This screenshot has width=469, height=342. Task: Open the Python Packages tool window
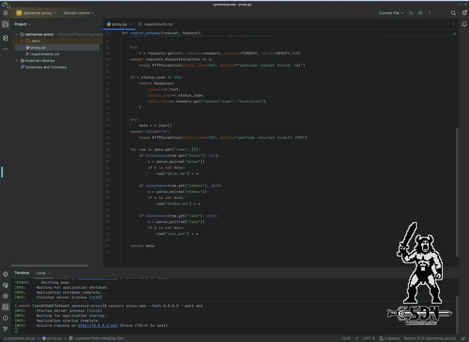tap(6, 285)
